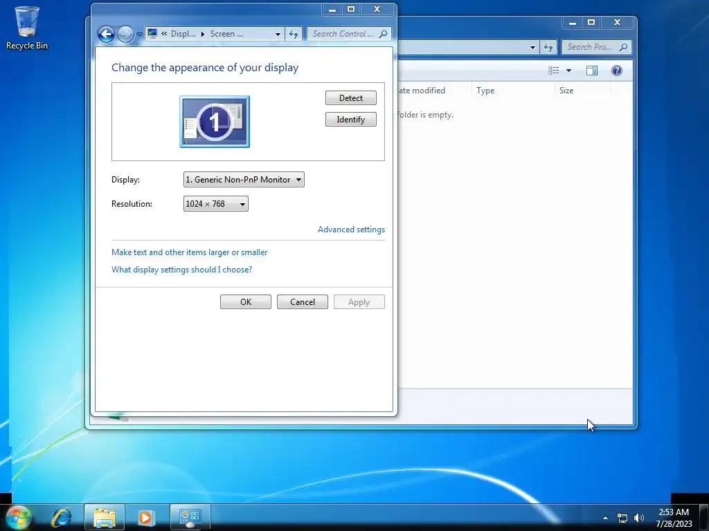Viewport: 709px width, 531px height.
Task: Open Make text and other items larger link
Action: [x=190, y=252]
